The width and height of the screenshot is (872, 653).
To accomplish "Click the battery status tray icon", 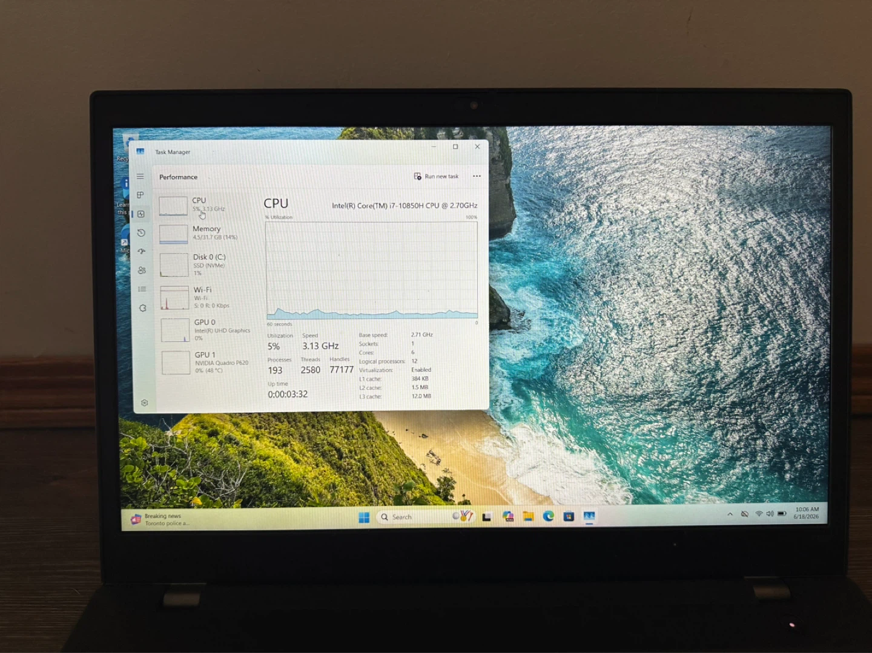I will [x=782, y=514].
